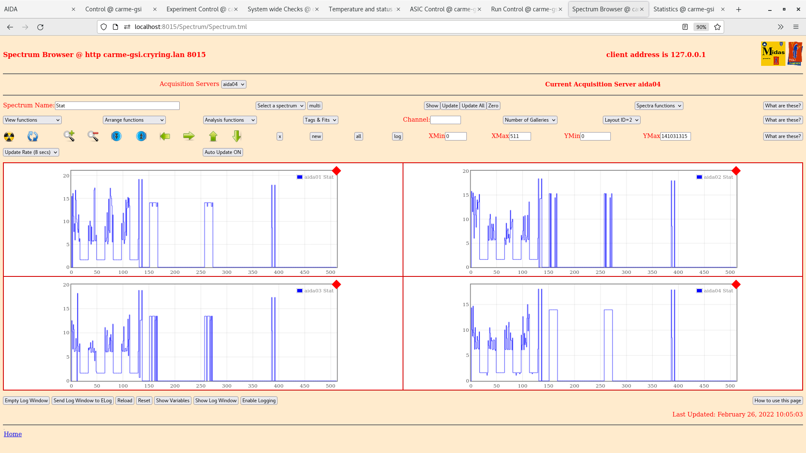
Task: Open a new browser tab with plus
Action: [738, 9]
